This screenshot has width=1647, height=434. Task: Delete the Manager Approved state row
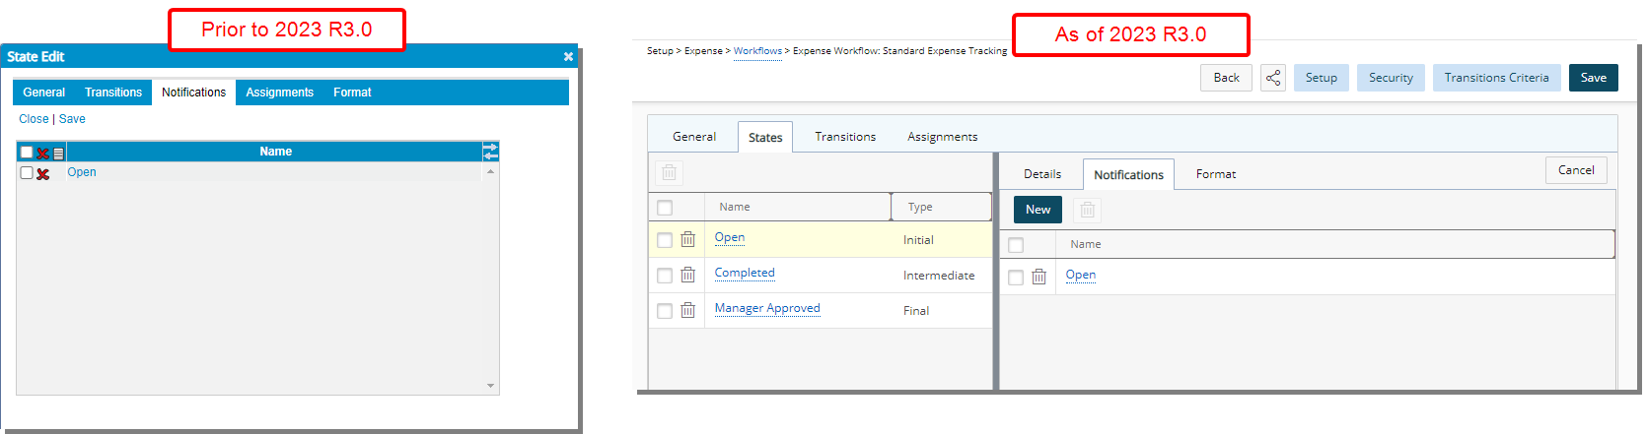(x=687, y=310)
